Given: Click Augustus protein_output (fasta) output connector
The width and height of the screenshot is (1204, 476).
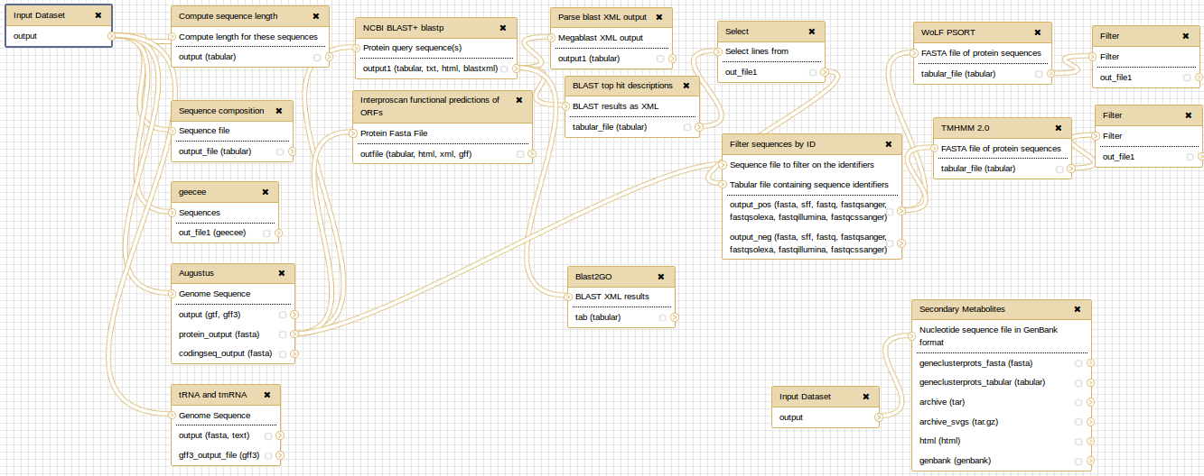Looking at the screenshot, I should pos(294,334).
